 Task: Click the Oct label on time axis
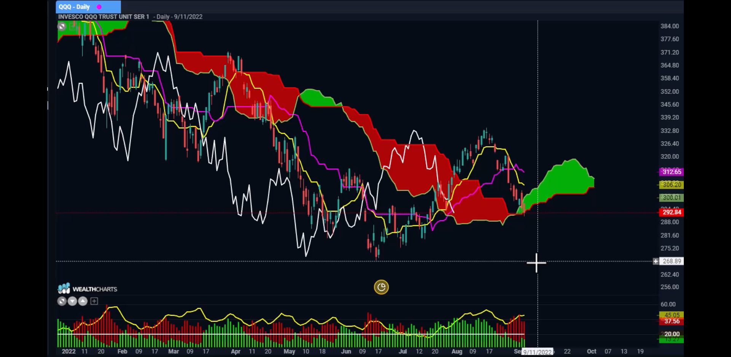[x=591, y=352]
